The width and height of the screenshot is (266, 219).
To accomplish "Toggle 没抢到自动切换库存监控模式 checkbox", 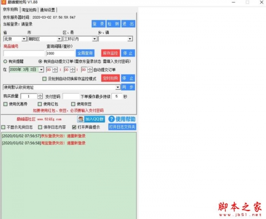I will tap(44, 79).
